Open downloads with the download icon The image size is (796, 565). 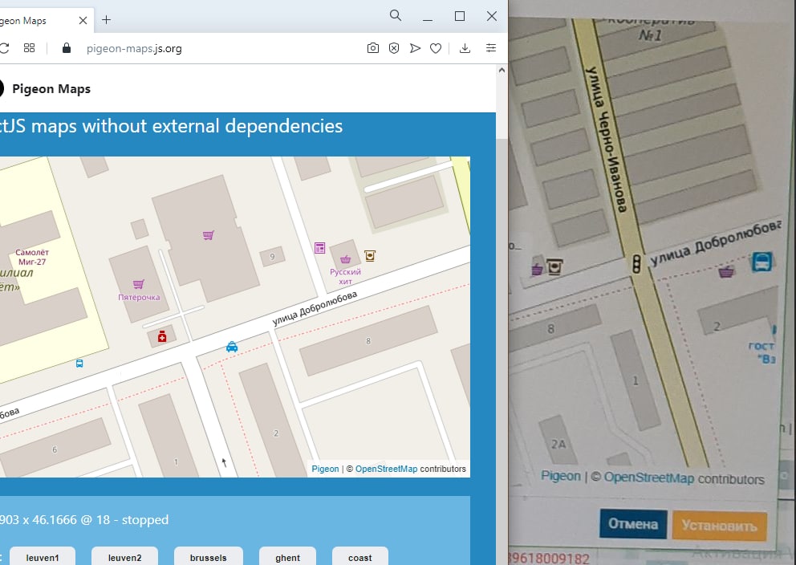[465, 48]
